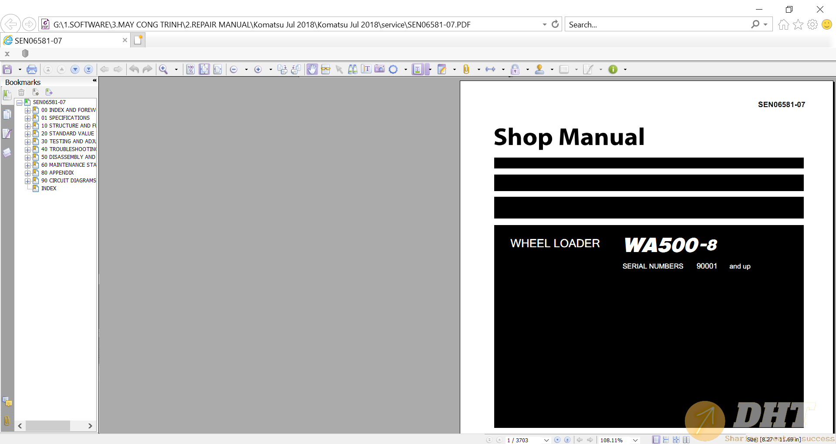Click the padlock Security icon
Image resolution: width=836 pixels, height=444 pixels.
pos(515,69)
